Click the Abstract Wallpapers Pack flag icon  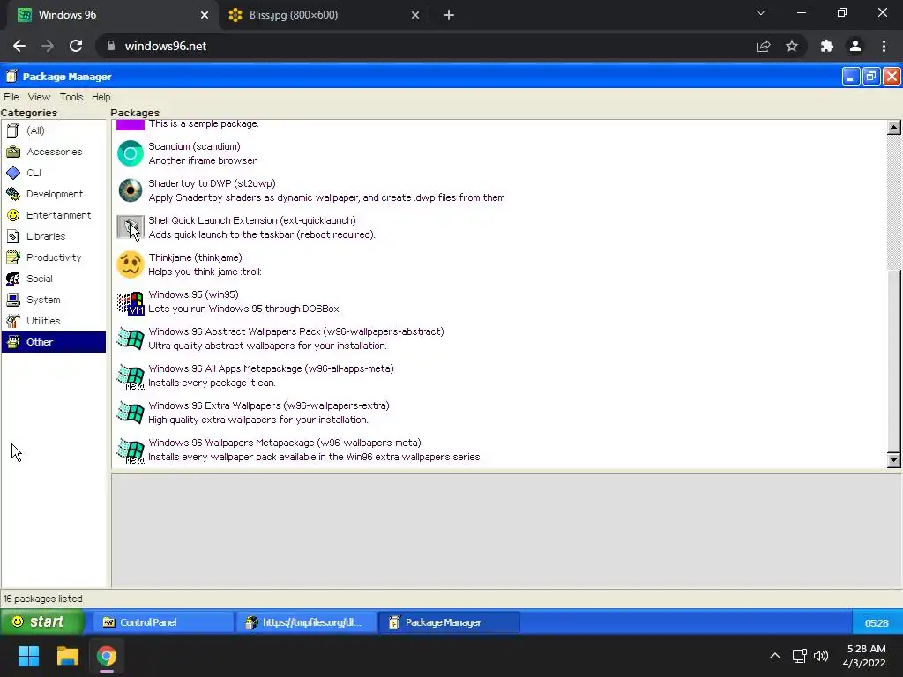pyautogui.click(x=131, y=338)
